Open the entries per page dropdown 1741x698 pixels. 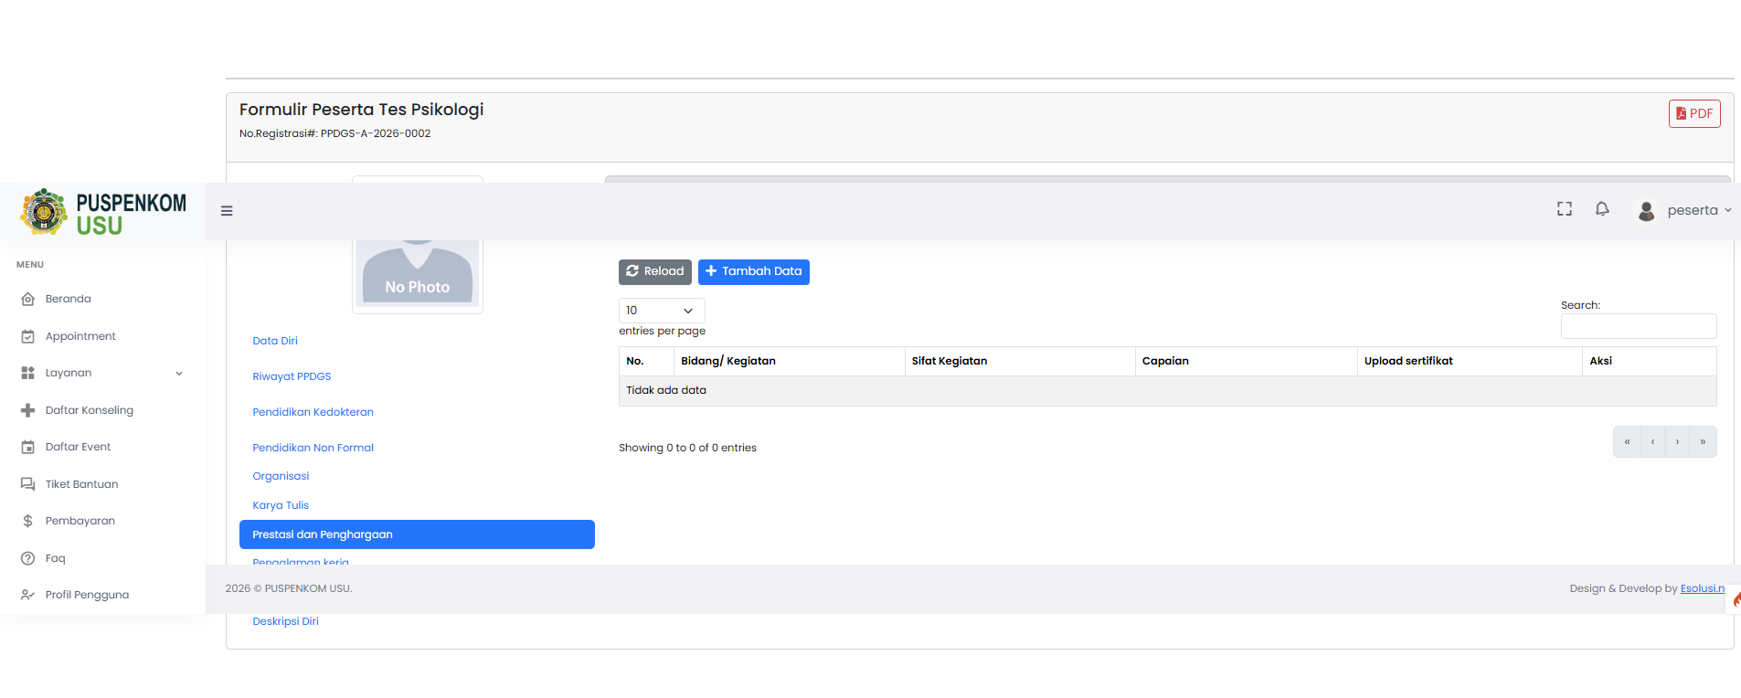[x=662, y=311]
